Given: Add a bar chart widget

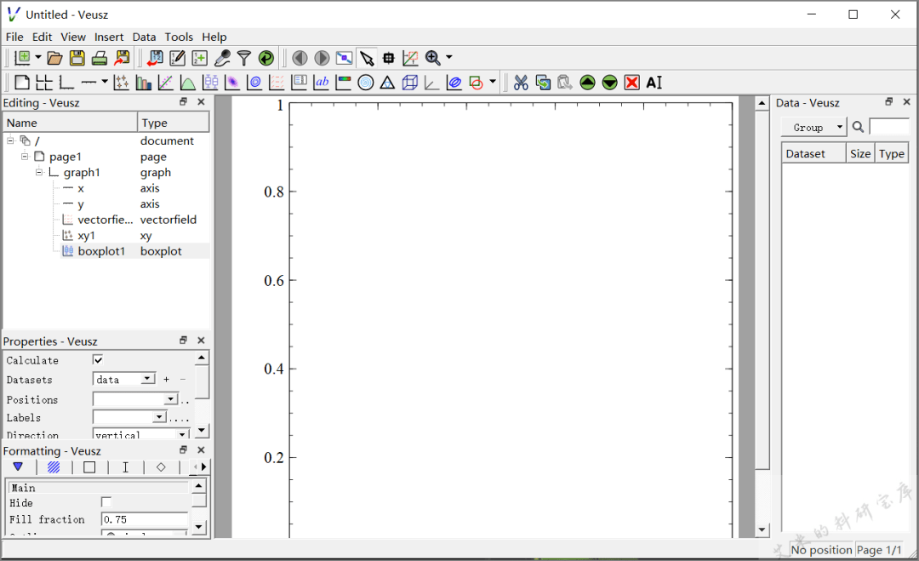Looking at the screenshot, I should pyautogui.click(x=144, y=83).
